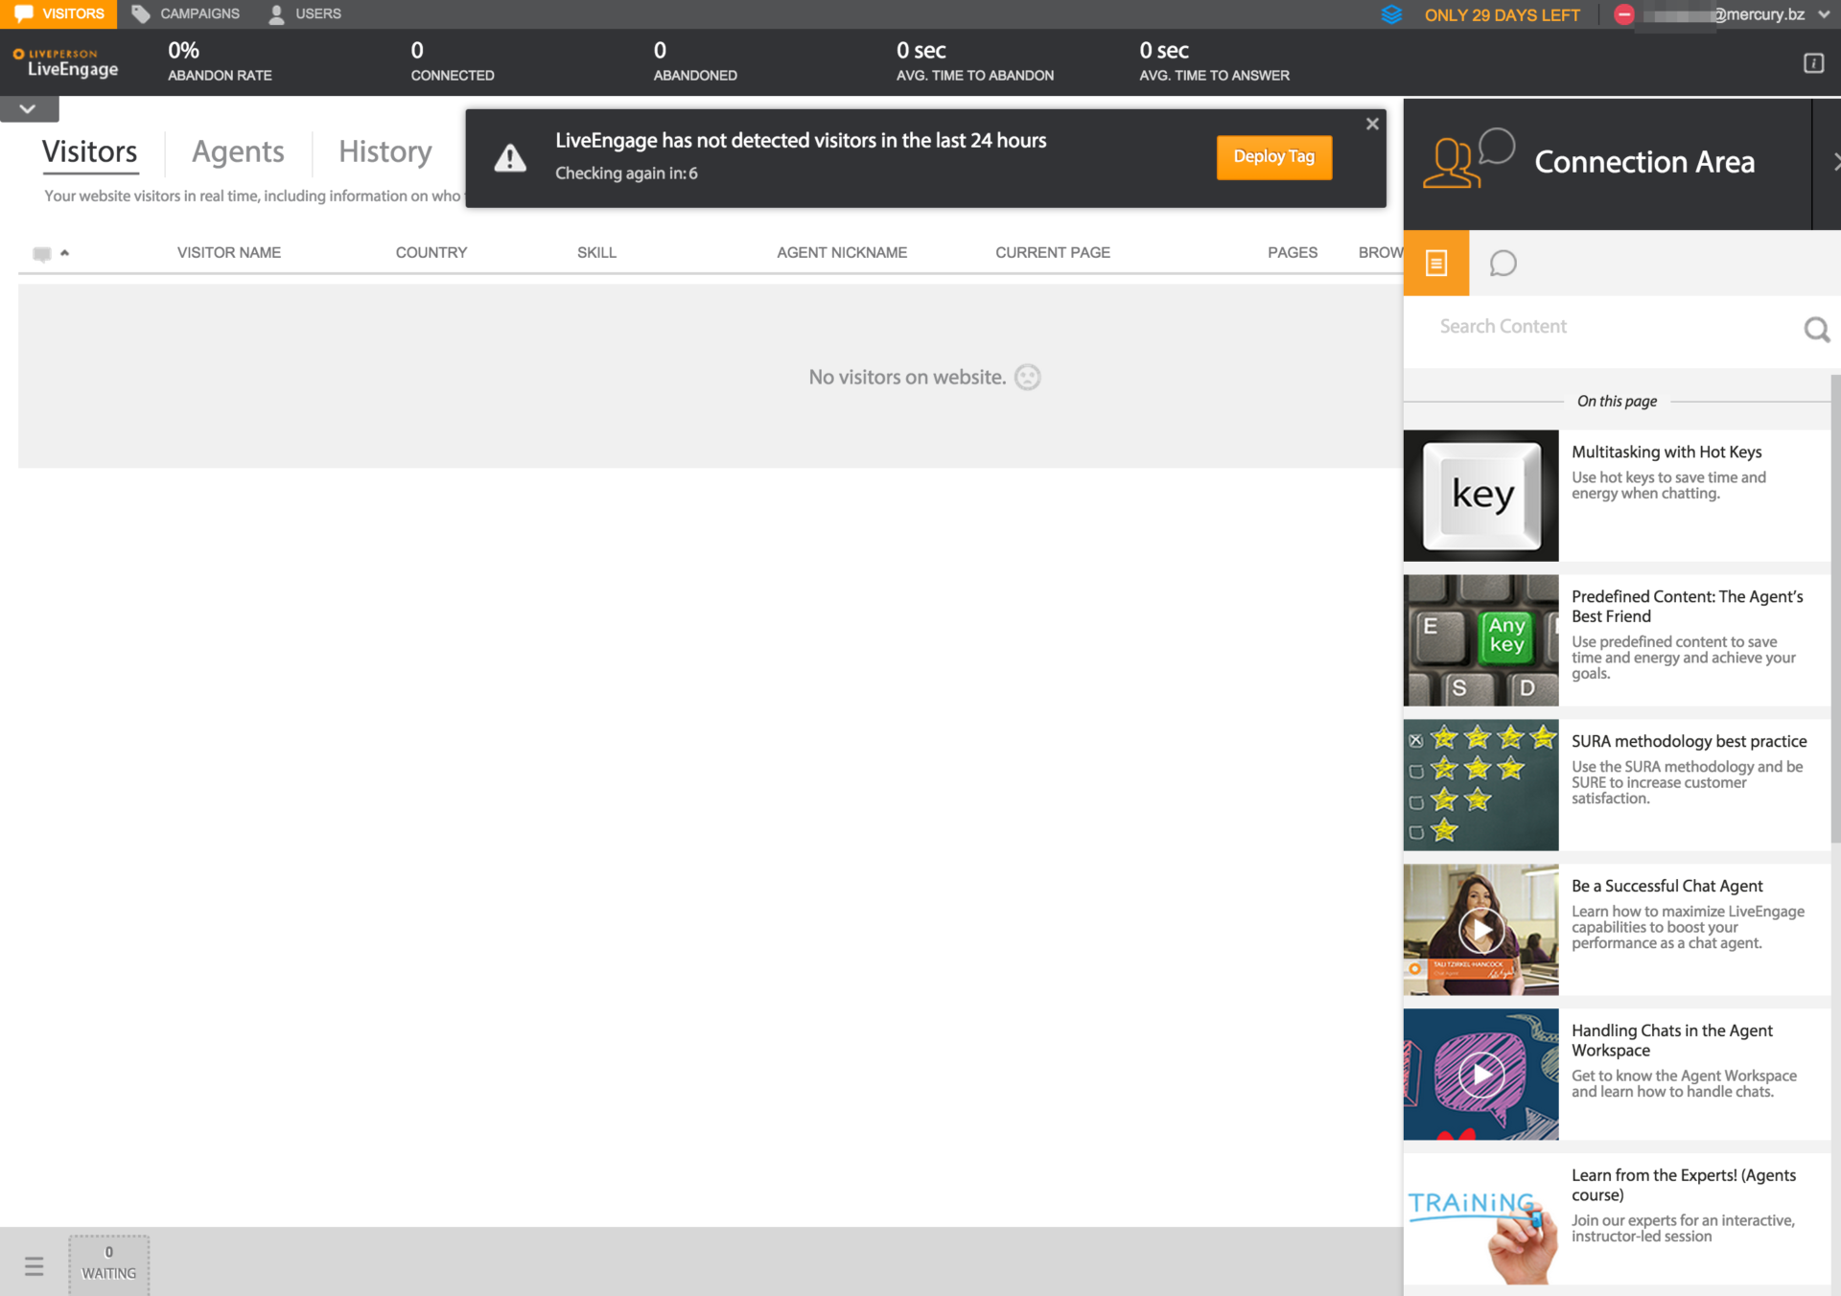Open the hamburger menu at bottom left
Viewport: 1841px width, 1296px height.
[x=35, y=1266]
